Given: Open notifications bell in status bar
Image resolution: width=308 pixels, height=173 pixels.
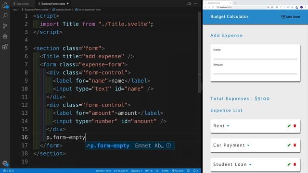Looking at the screenshot, I should click(x=195, y=171).
